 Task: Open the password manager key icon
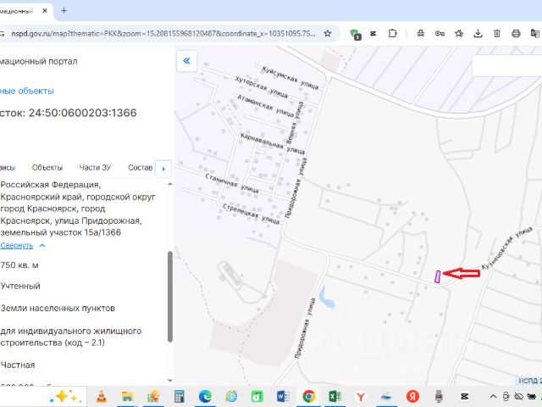[440, 34]
